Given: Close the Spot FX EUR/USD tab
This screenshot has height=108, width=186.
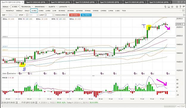Looking at the screenshot, I should tap(121, 2).
